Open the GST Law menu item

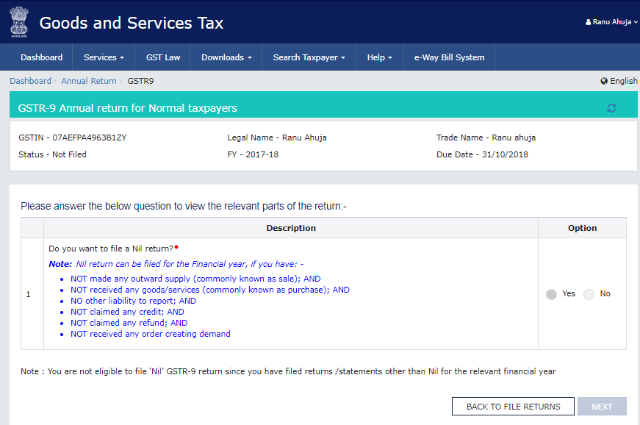point(163,57)
